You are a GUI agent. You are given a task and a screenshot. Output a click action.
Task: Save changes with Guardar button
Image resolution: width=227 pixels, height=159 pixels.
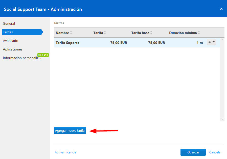click(x=193, y=152)
